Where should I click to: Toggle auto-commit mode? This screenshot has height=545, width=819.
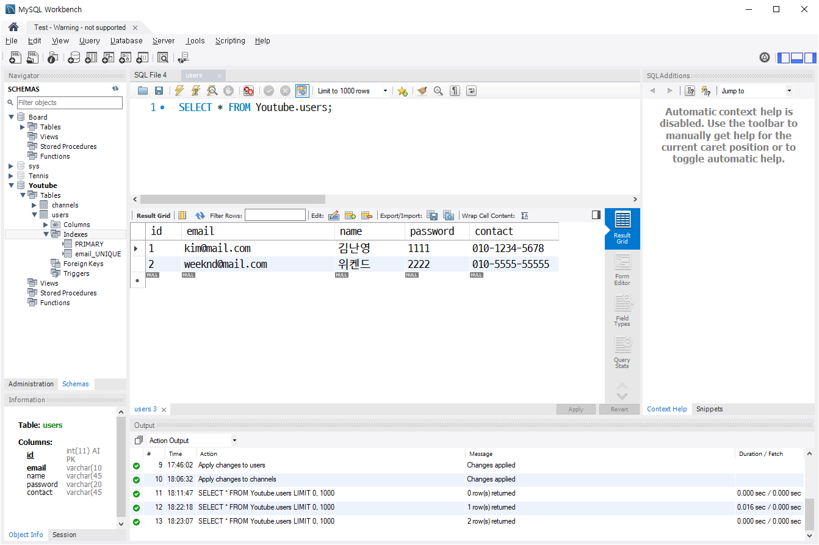[x=302, y=91]
